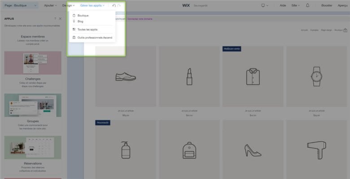Follow the Connectez votre domaine link

[x=140, y=19]
